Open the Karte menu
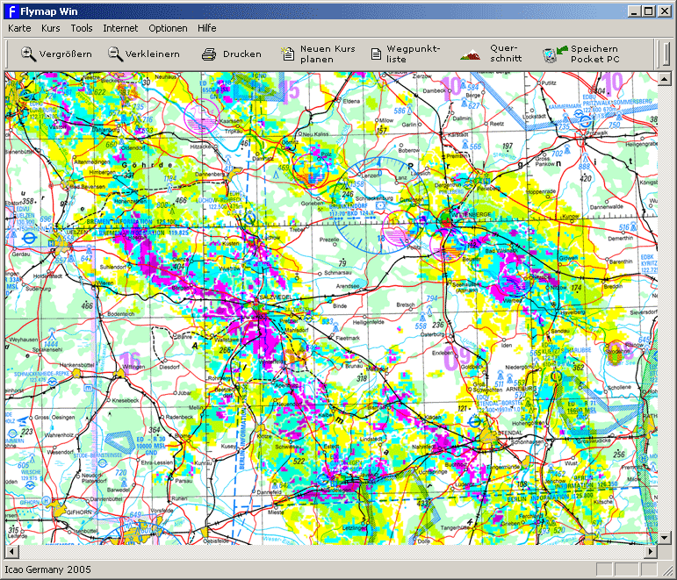Screen dimensions: 677x580 tap(19, 28)
